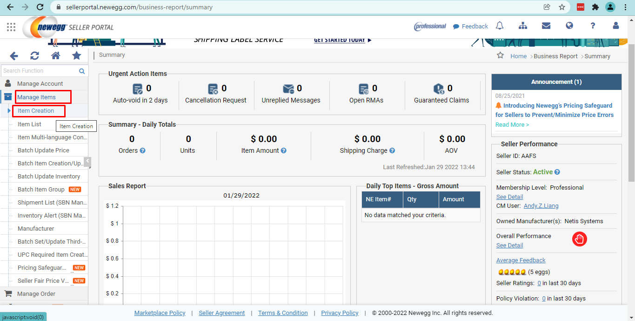Image resolution: width=635 pixels, height=321 pixels.
Task: Expand the Manage Account section
Action: pyautogui.click(x=44, y=84)
